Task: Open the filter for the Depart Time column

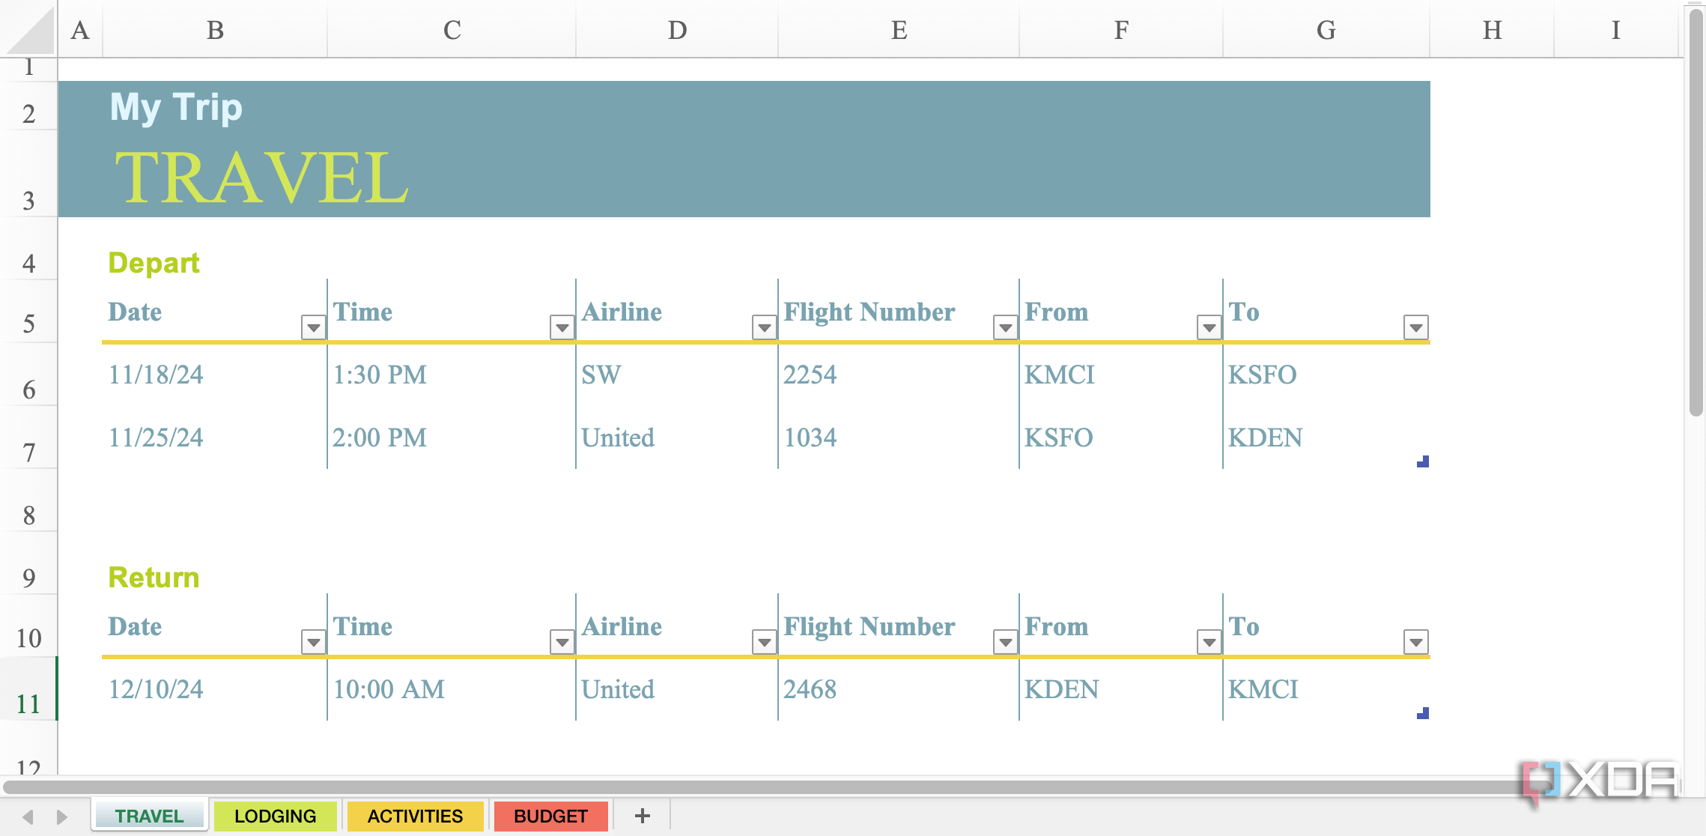Action: (562, 326)
